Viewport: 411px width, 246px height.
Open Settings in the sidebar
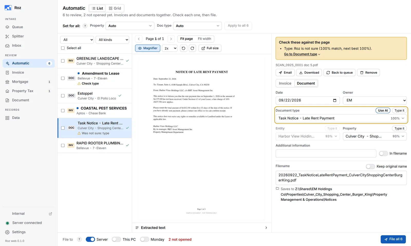19,232
